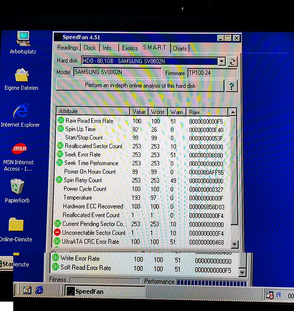Click raw value 0000000AFF55
The height and width of the screenshot is (311, 294).
tap(206, 172)
